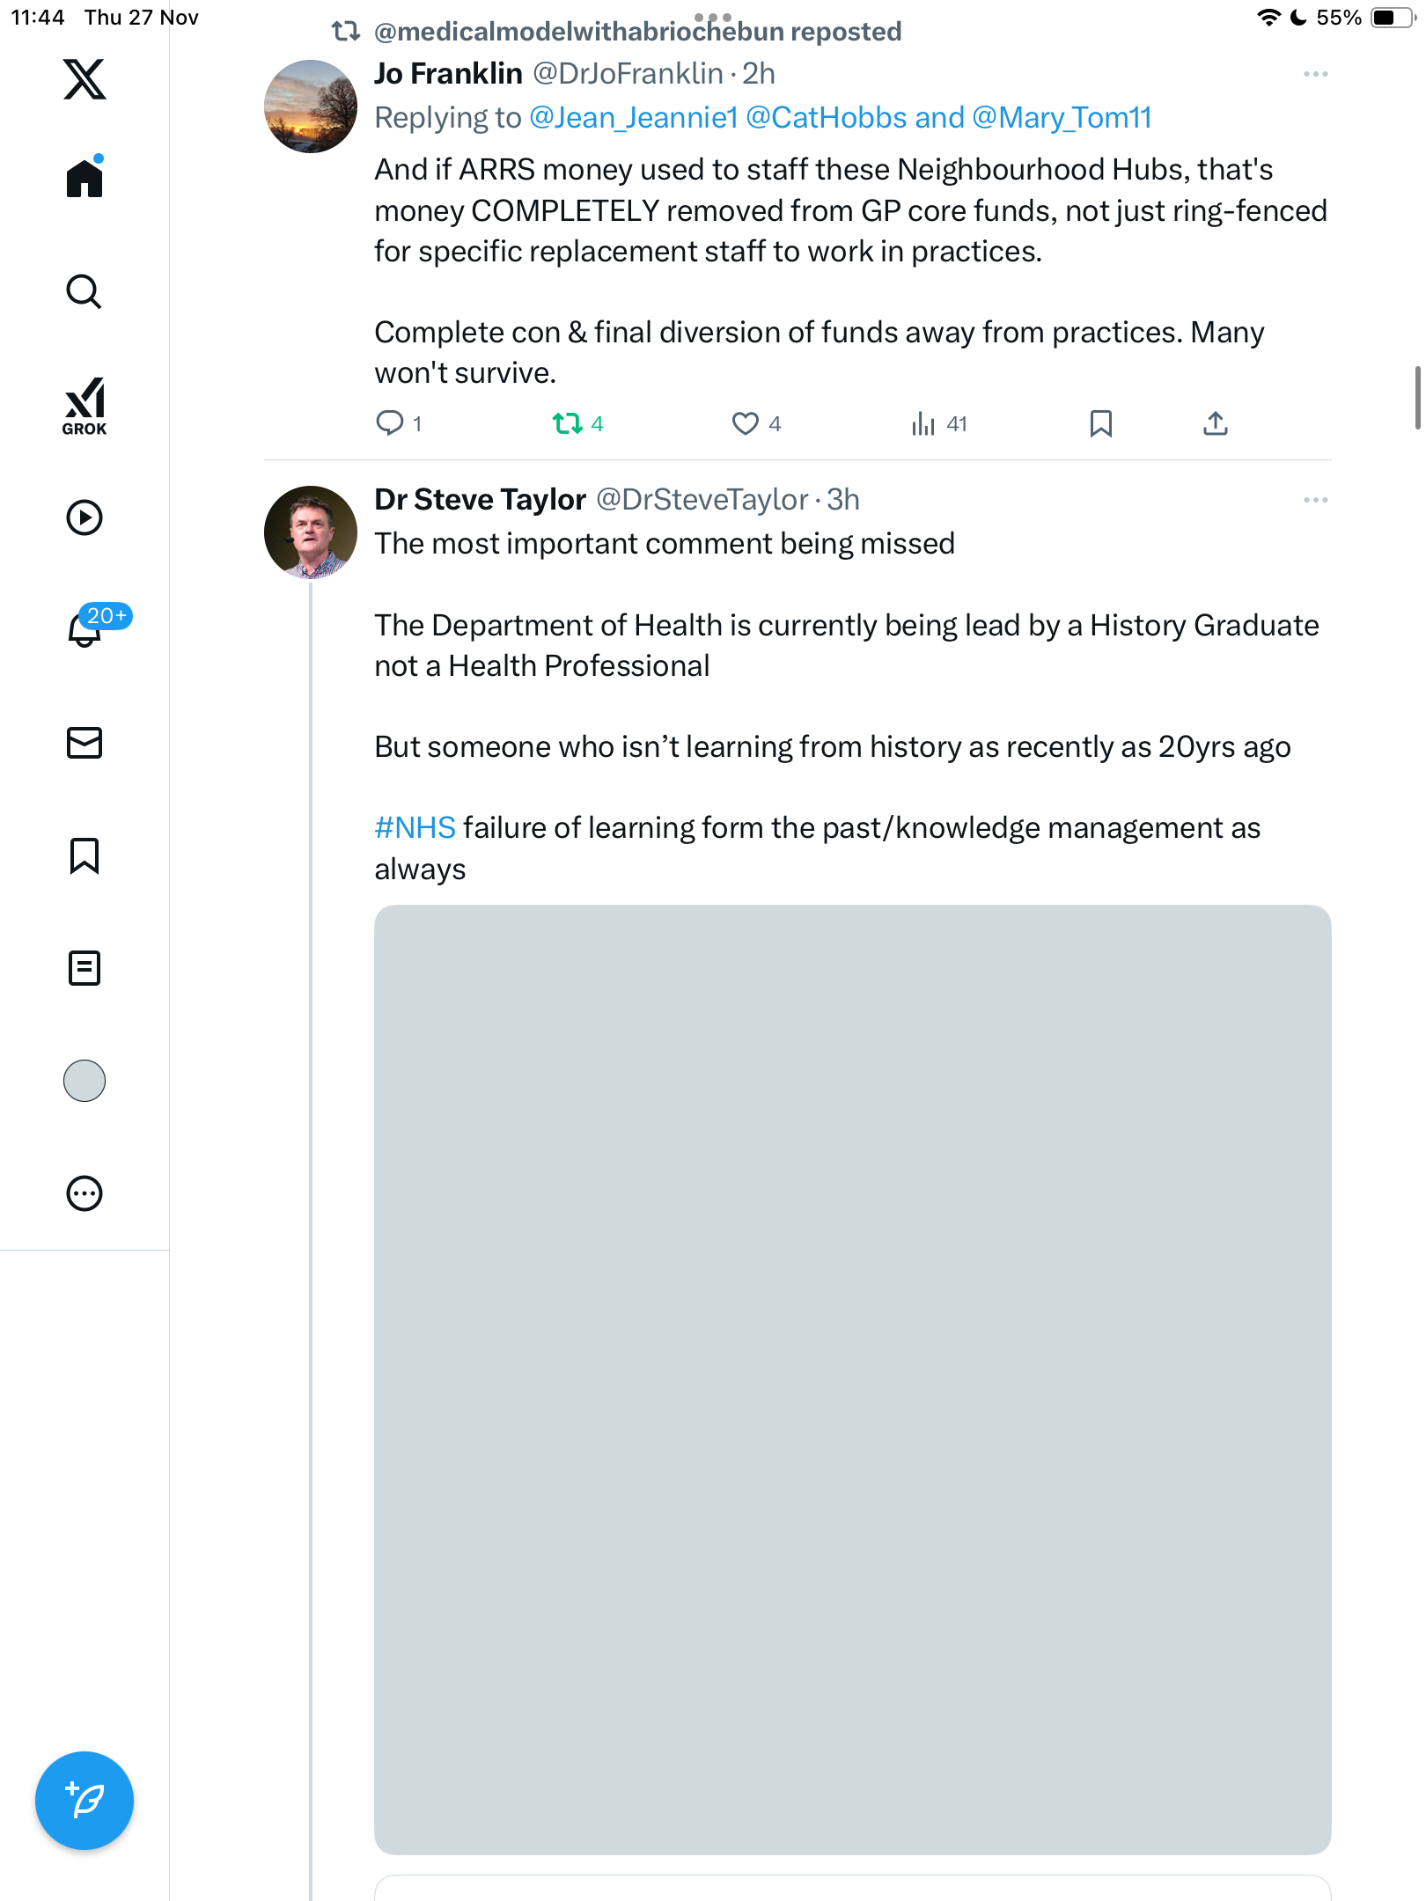This screenshot has height=1901, width=1426.
Task: Compose a new post
Action: tap(85, 1800)
